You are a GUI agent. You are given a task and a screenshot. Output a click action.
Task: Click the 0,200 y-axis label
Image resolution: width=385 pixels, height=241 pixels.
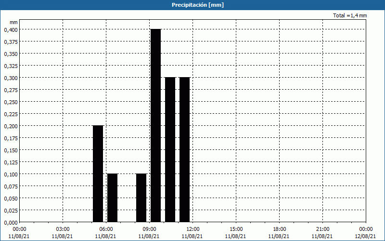point(11,126)
